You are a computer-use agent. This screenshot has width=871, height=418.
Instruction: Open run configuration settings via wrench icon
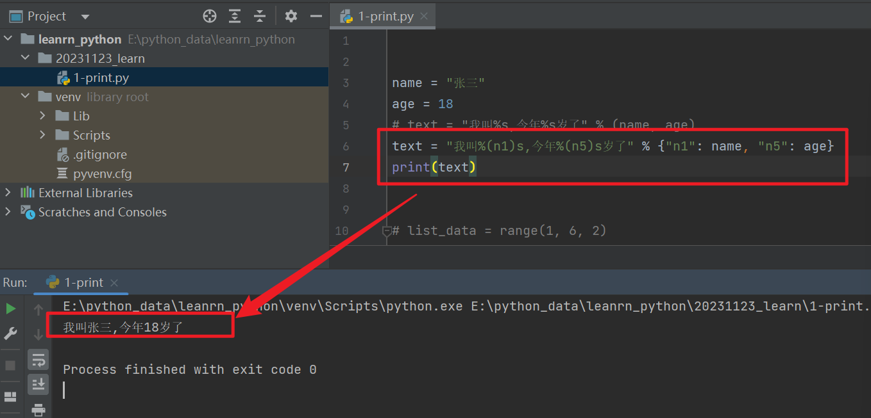(x=10, y=334)
